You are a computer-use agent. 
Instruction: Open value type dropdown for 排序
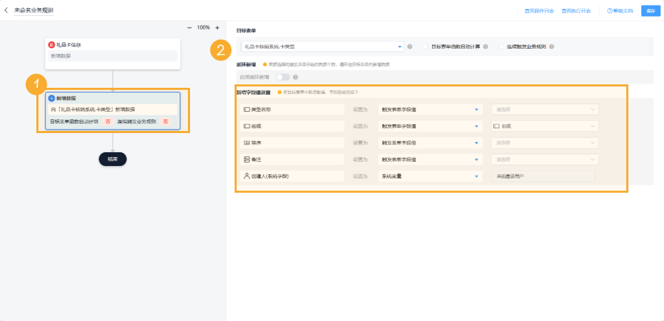(430, 143)
